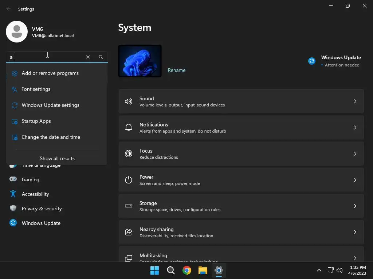Click 'Discoverability, received files location' text
The width and height of the screenshot is (373, 279).
[x=176, y=235]
